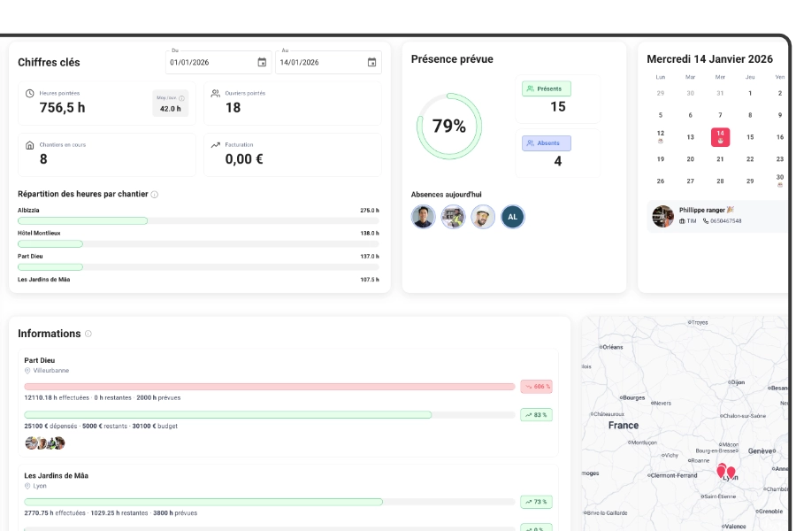Image resolution: width=796 pixels, height=531 pixels.
Task: Select the Présents badge
Action: tap(547, 88)
